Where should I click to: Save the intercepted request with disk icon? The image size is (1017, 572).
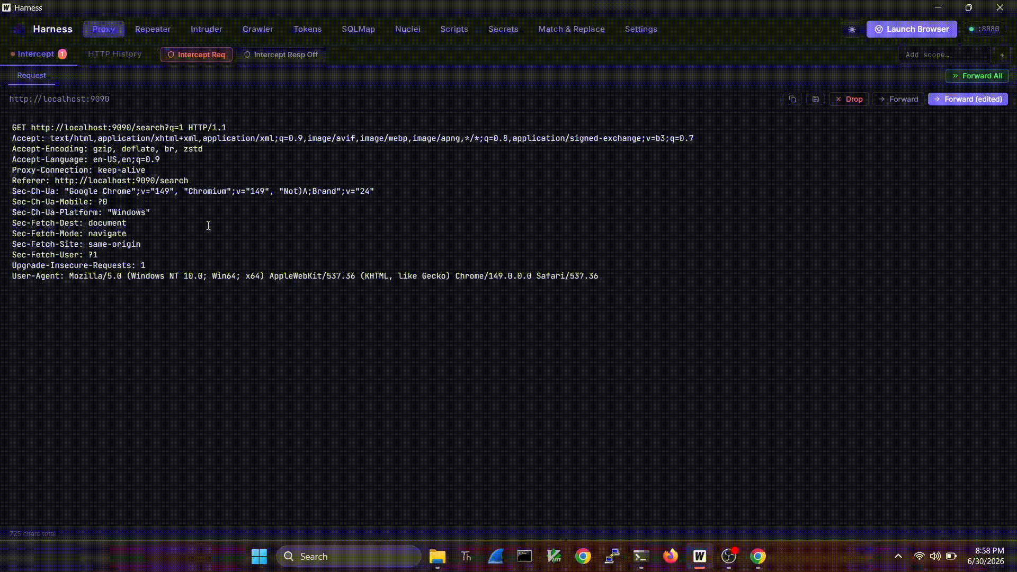[x=815, y=99]
